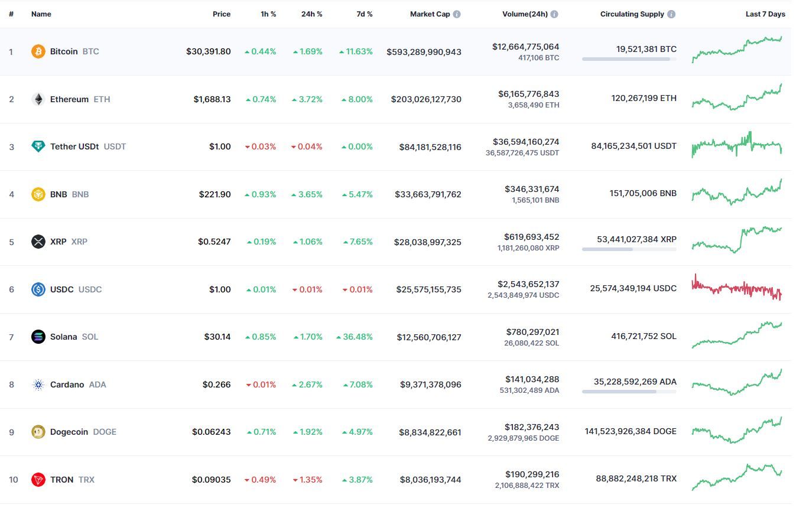Open Tether's 7-day price chart
Image resolution: width=806 pixels, height=508 pixels.
point(737,145)
